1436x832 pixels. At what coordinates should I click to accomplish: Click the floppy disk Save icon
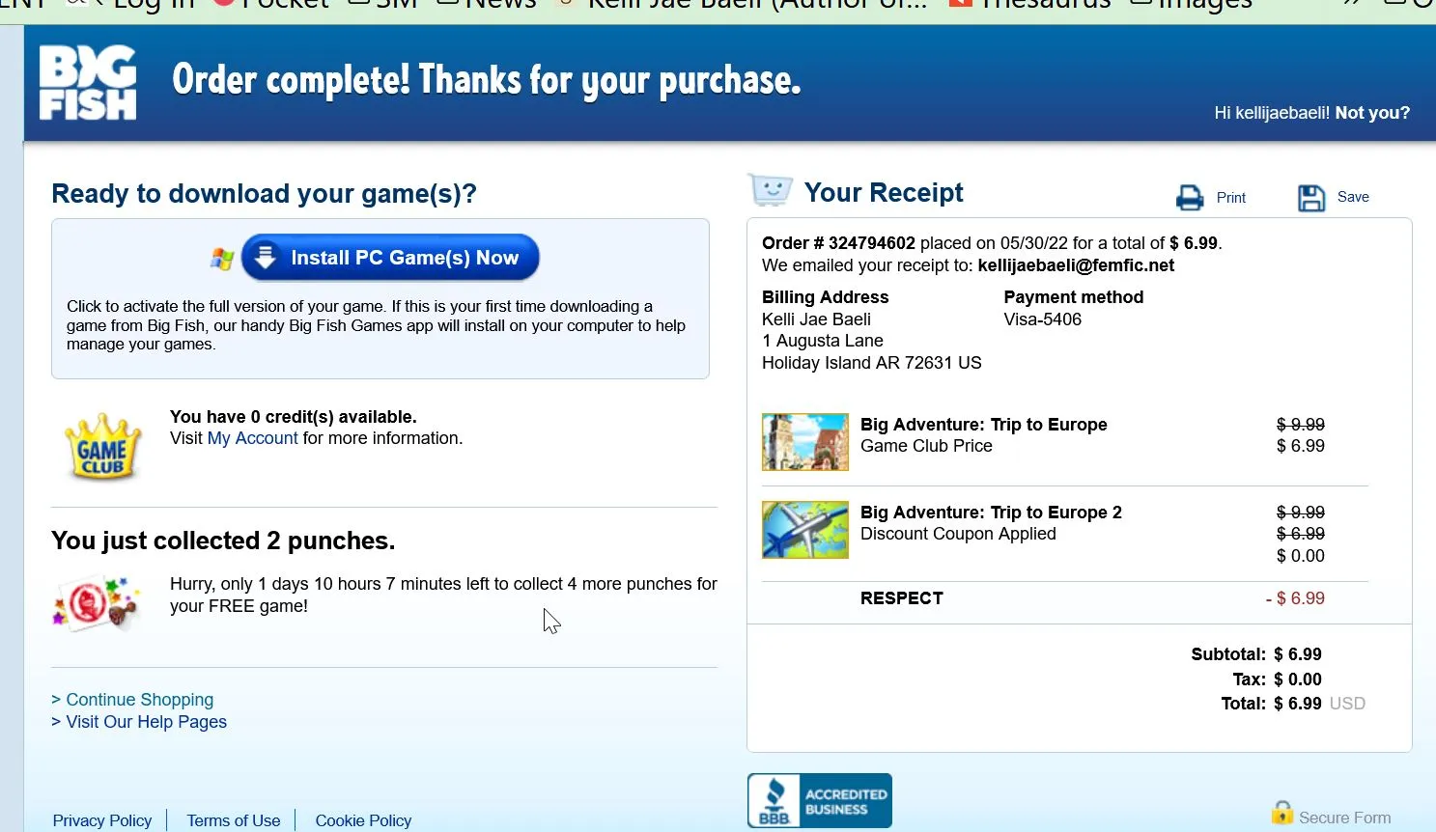1311,198
